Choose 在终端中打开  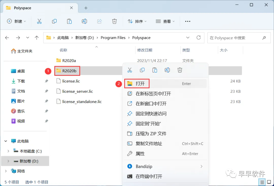point(165,176)
